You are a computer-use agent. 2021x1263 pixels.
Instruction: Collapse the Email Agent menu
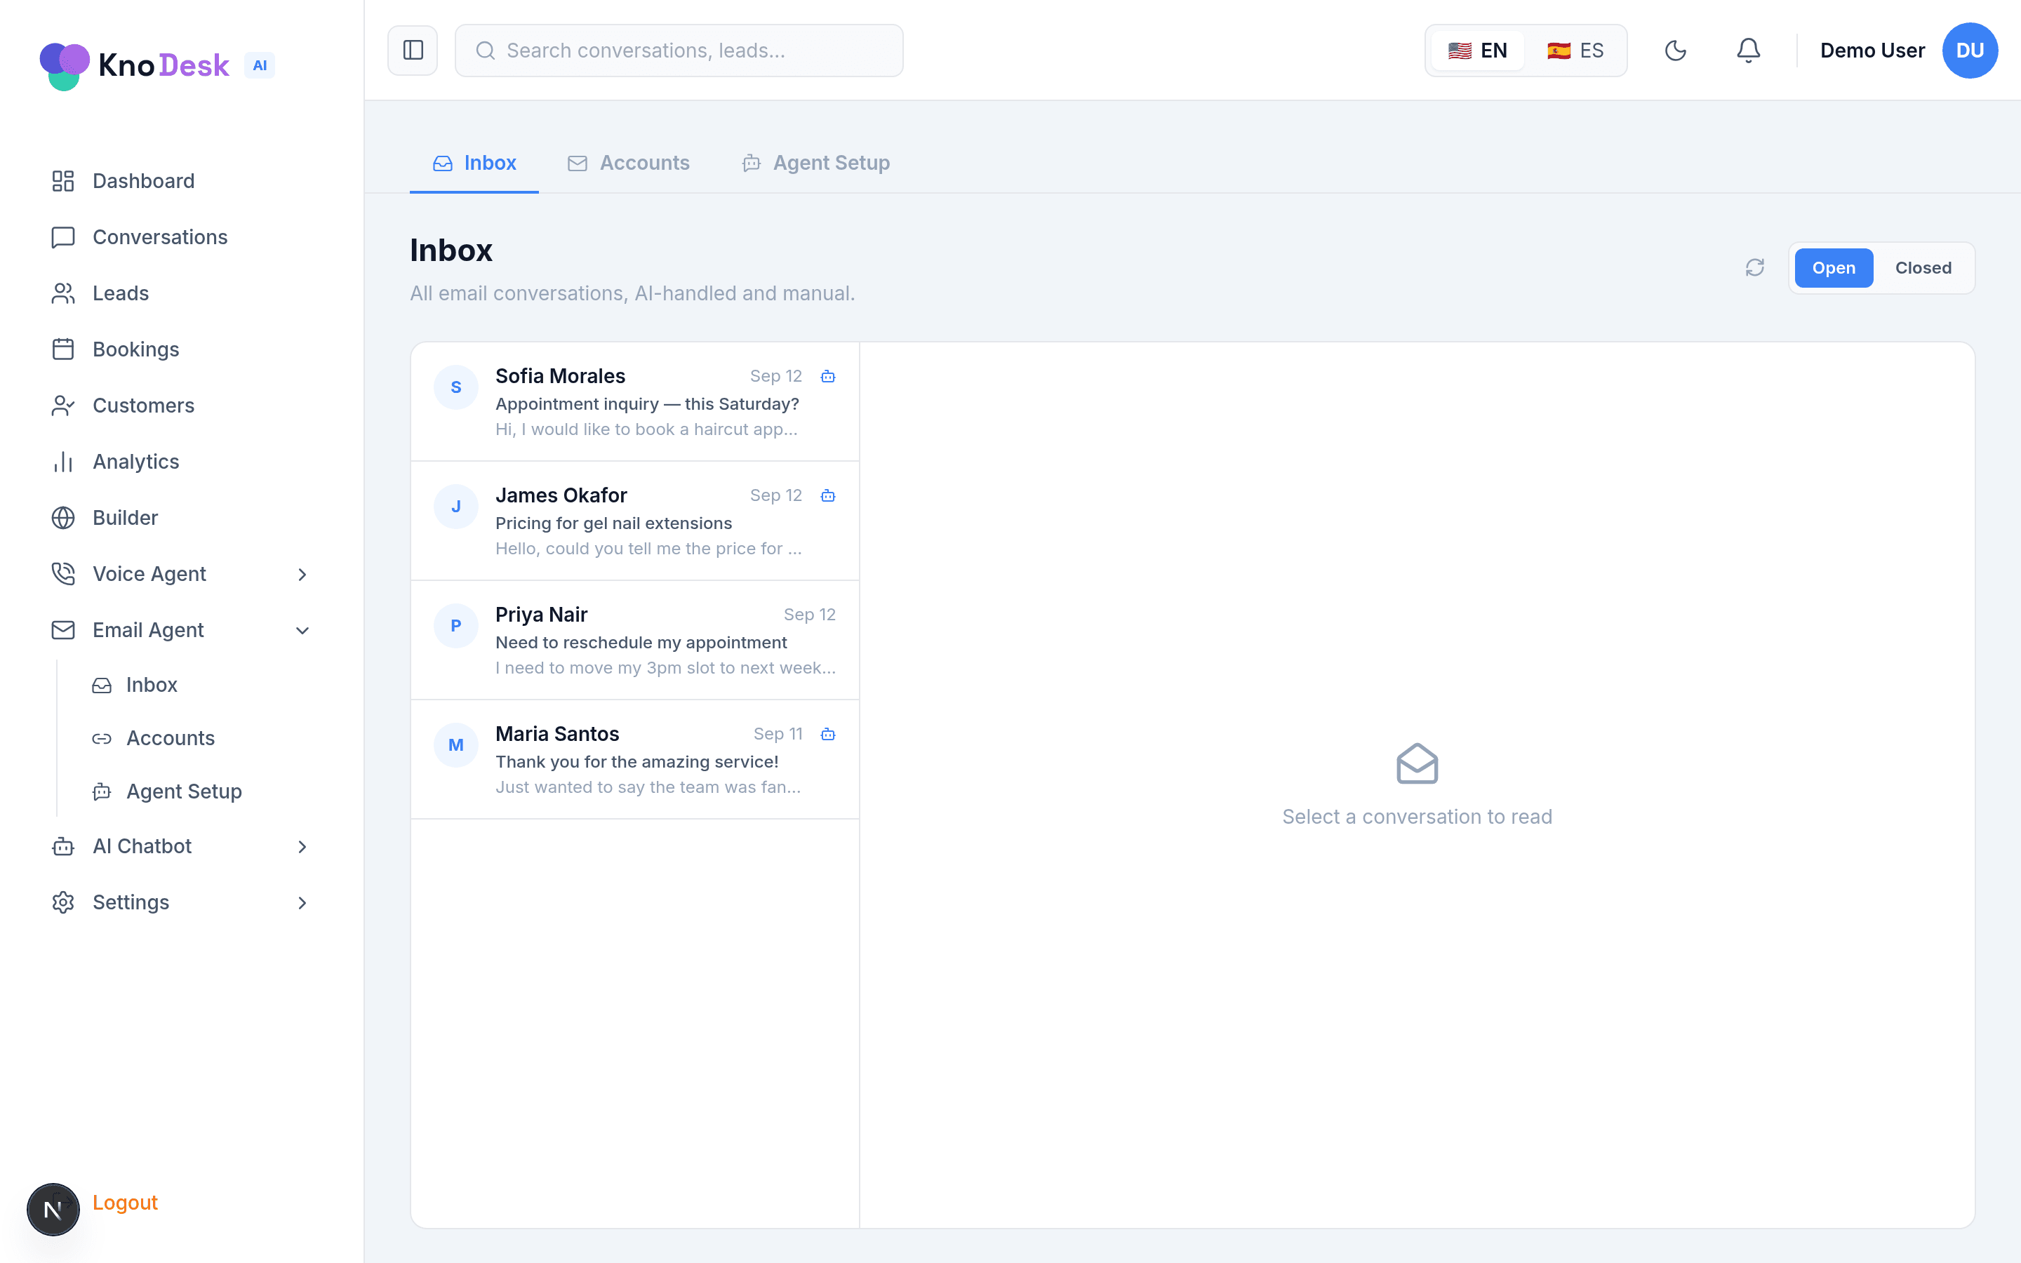coord(180,630)
